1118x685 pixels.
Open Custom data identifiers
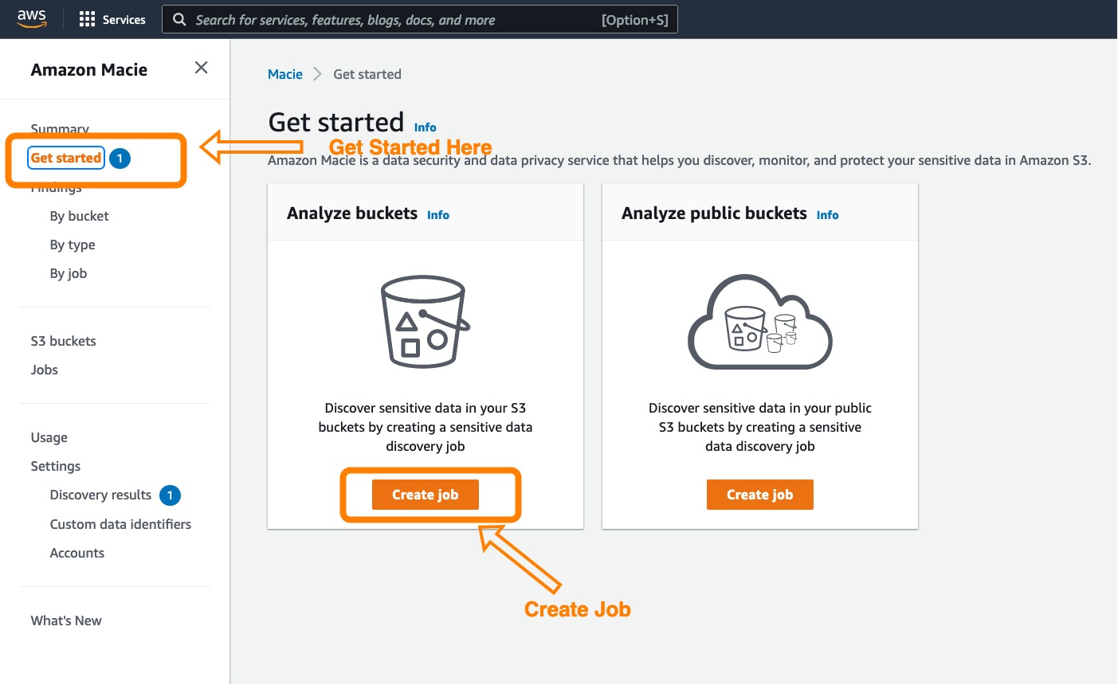120,524
